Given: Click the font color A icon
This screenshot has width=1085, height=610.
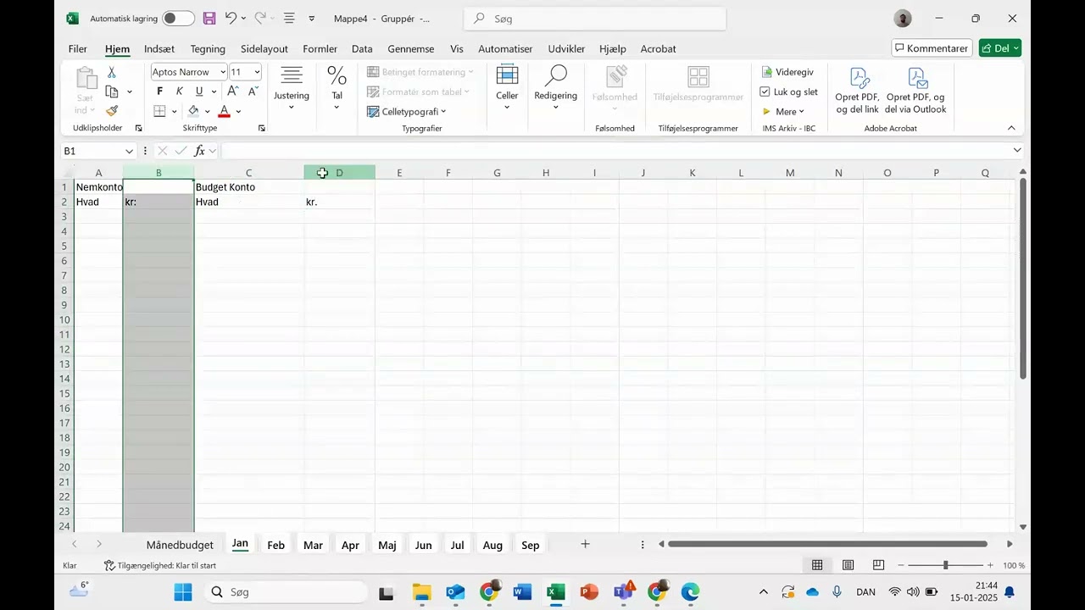Looking at the screenshot, I should [x=224, y=111].
